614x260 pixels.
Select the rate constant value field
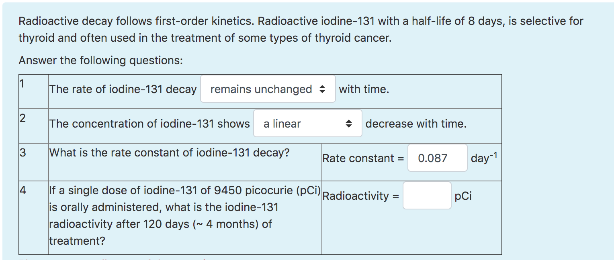(x=437, y=158)
